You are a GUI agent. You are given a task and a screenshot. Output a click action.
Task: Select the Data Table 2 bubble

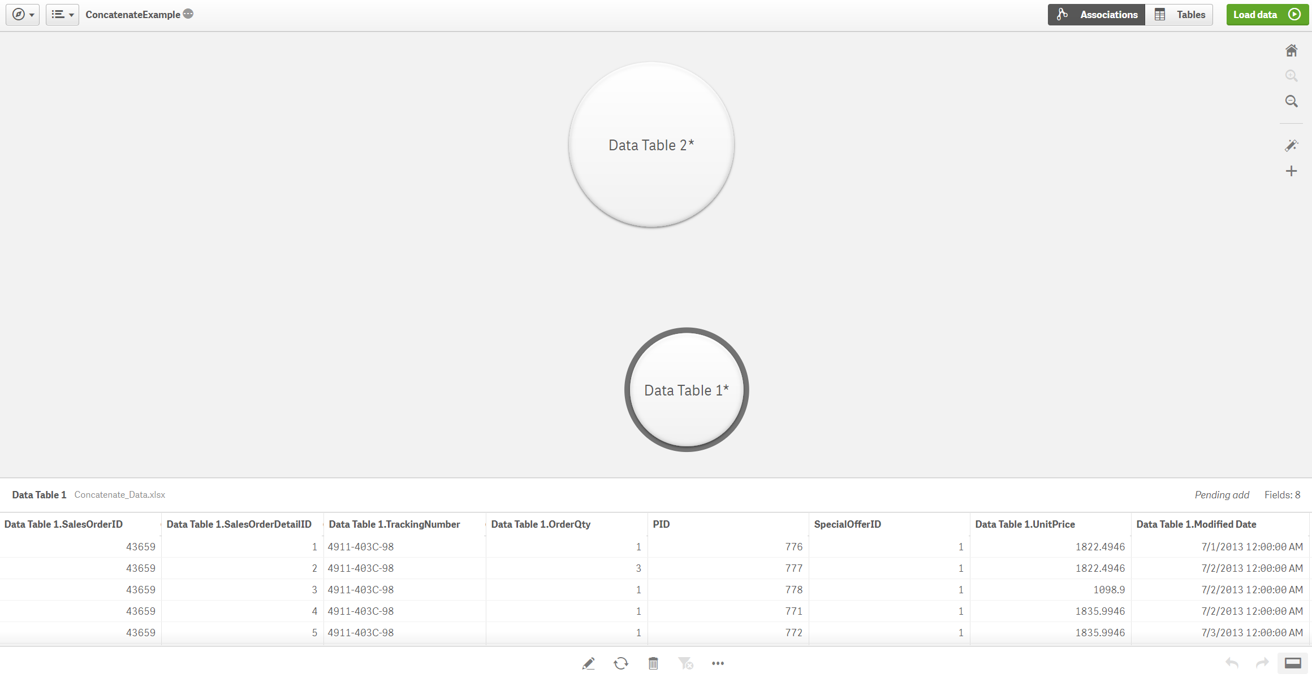651,145
